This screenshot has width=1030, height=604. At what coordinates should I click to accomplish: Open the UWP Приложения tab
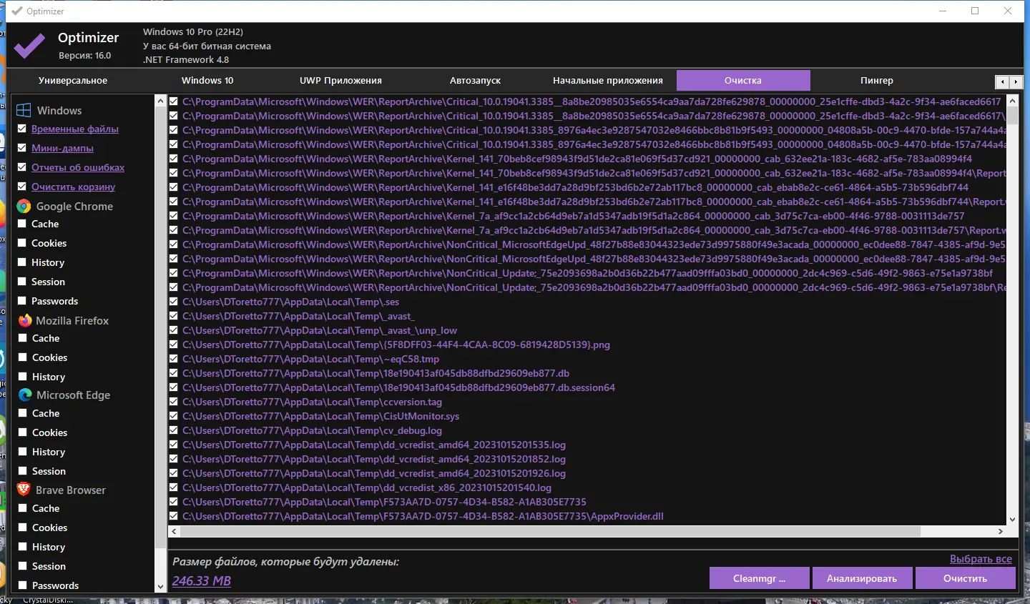[340, 80]
